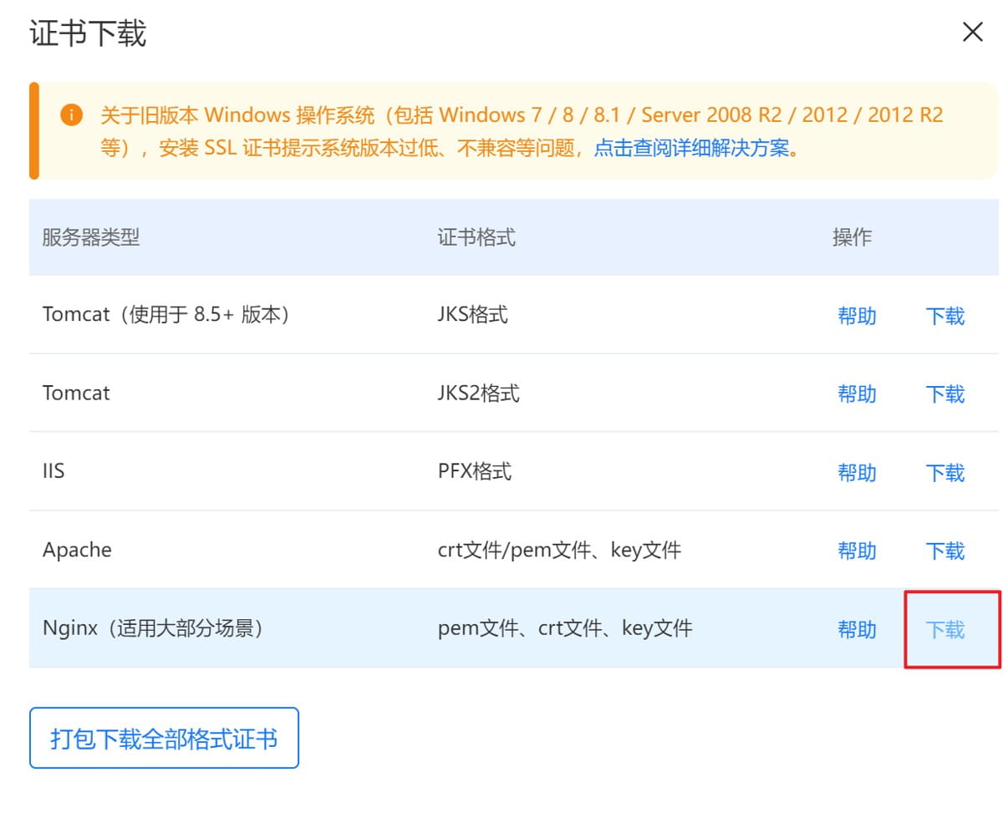Screen dimensions: 1003x833
Task: Select the 操作 column header
Action: (x=852, y=237)
